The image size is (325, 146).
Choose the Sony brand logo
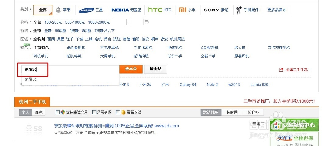pos(212,10)
